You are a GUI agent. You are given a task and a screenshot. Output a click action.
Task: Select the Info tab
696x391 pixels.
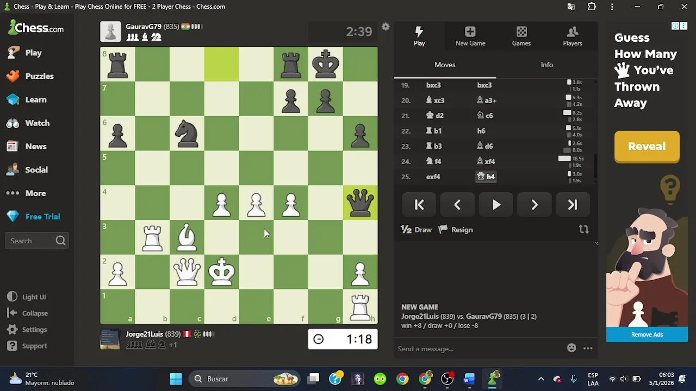click(547, 65)
